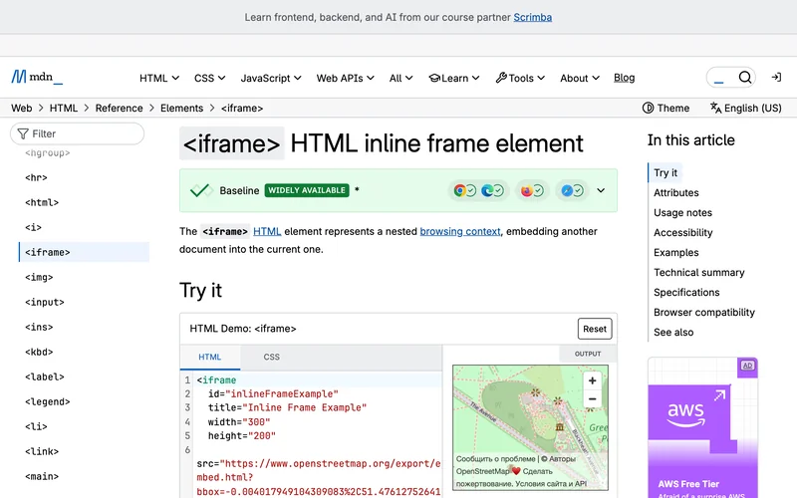
Task: Zoom out on the map output
Action: coord(592,399)
